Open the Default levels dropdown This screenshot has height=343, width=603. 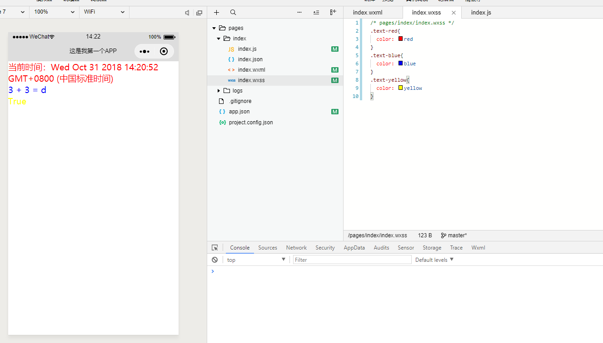coord(434,260)
